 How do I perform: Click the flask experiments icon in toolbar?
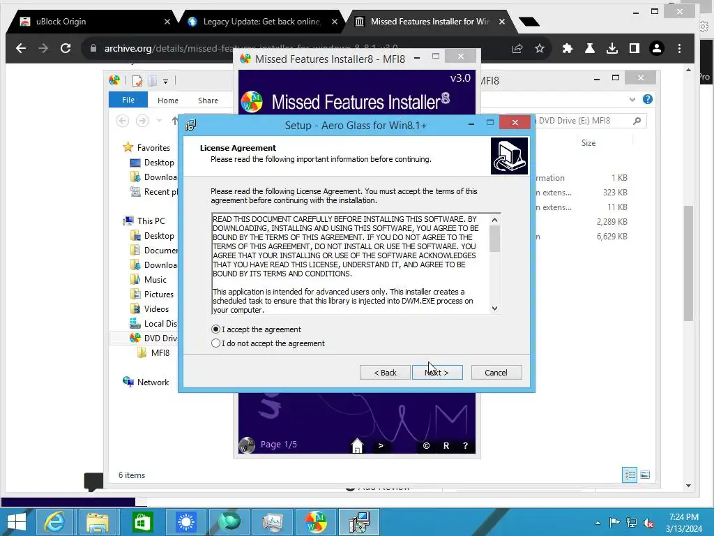(x=590, y=48)
